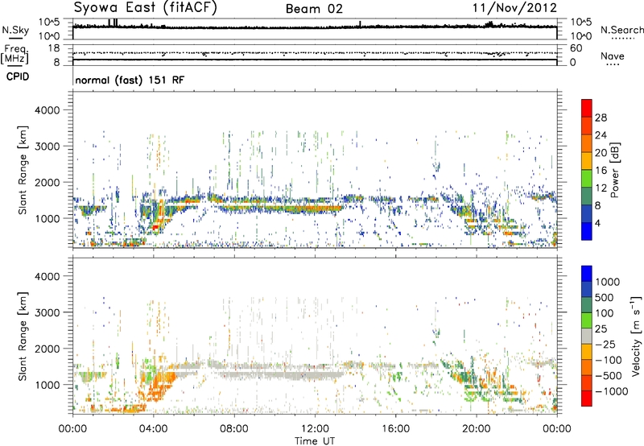Image resolution: width=644 pixels, height=446 pixels.
Task: Click the '3000' tick of the power panel
Action: coord(47,147)
